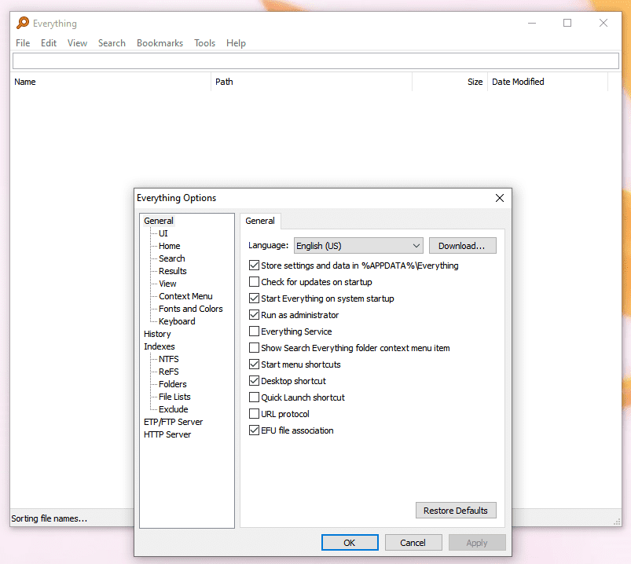
Task: Click Restore Defaults button
Action: coord(456,510)
